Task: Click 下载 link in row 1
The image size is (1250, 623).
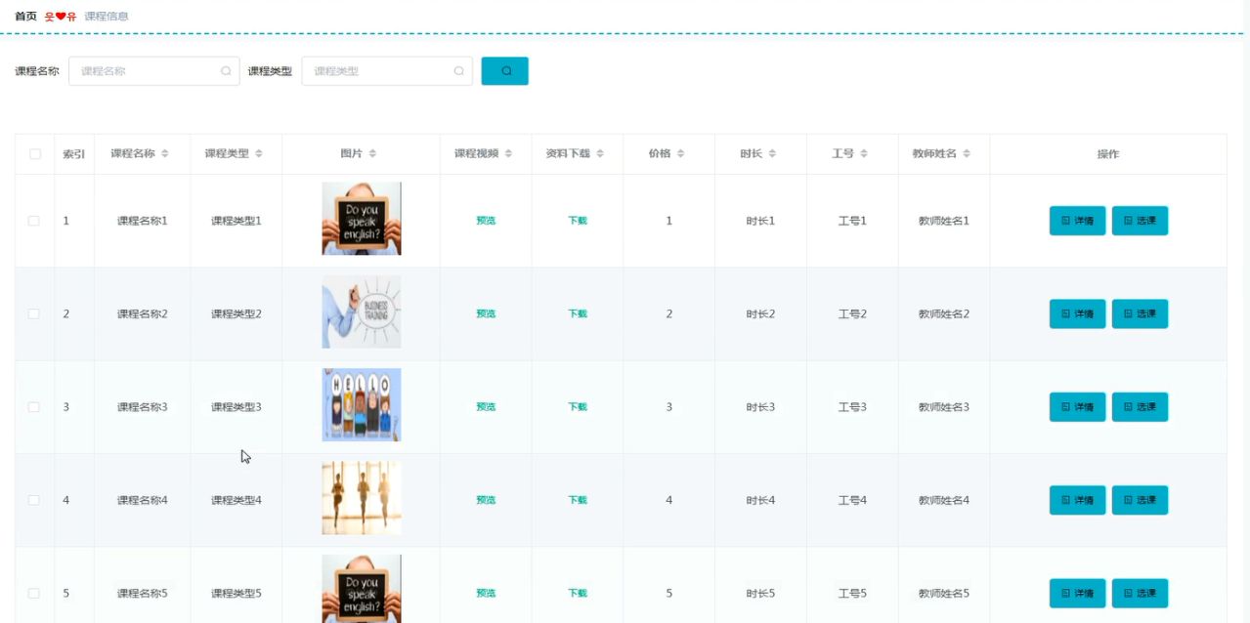Action: pyautogui.click(x=578, y=221)
